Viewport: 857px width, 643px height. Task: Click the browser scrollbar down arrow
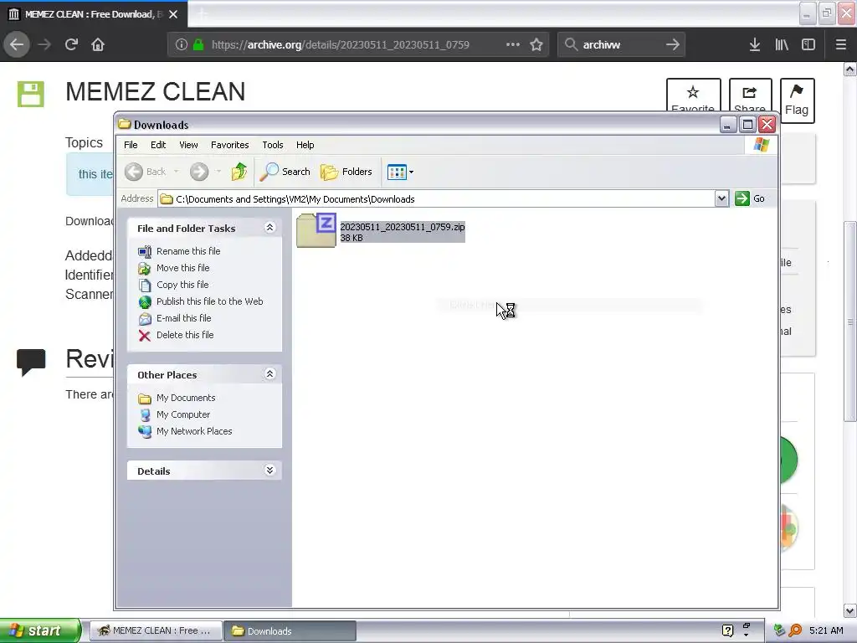tap(850, 610)
